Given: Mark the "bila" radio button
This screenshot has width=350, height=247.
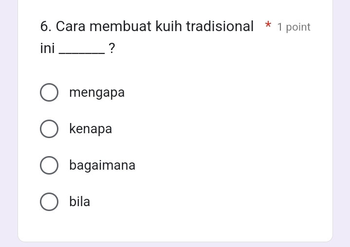Looking at the screenshot, I should 49,202.
